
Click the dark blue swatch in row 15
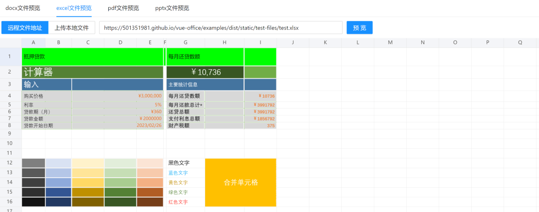(x=58, y=192)
